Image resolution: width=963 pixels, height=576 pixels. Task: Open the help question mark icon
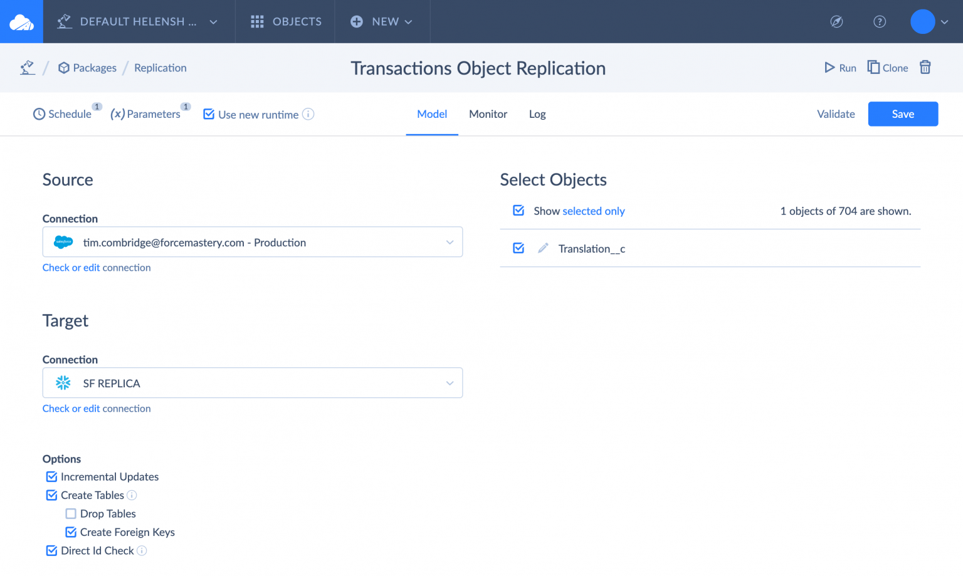coord(880,21)
